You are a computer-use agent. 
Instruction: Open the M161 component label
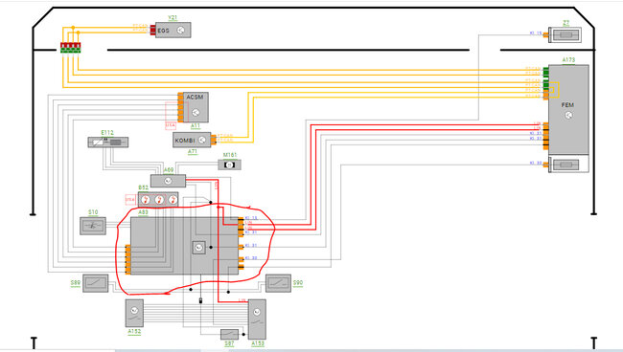(230, 155)
